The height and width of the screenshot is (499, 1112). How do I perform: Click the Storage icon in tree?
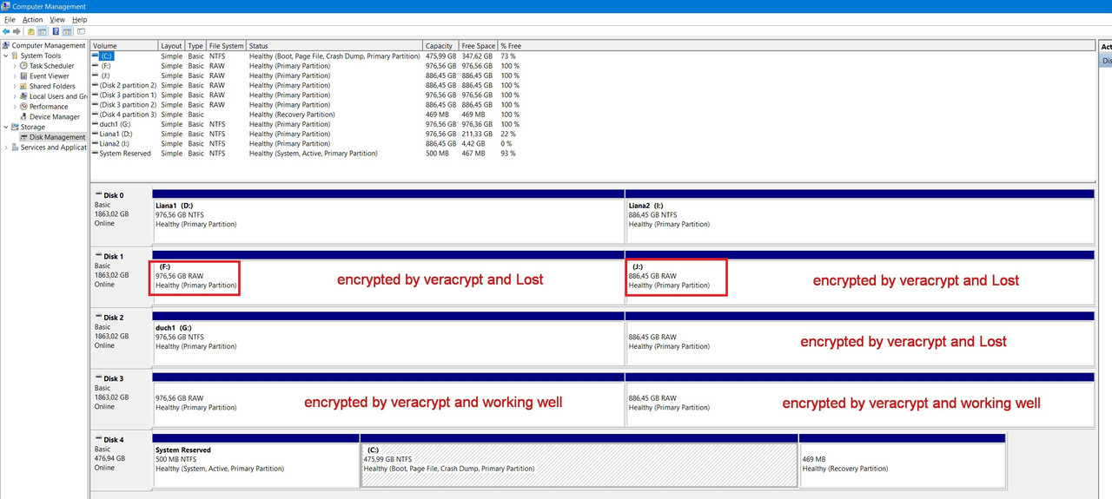coord(15,127)
